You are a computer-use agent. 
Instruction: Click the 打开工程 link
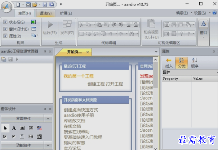114,84
